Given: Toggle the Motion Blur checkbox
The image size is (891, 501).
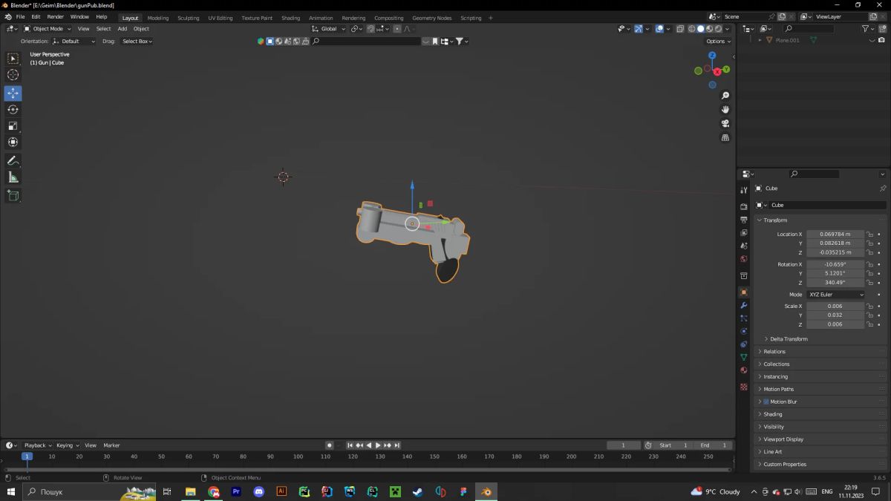Looking at the screenshot, I should (766, 402).
